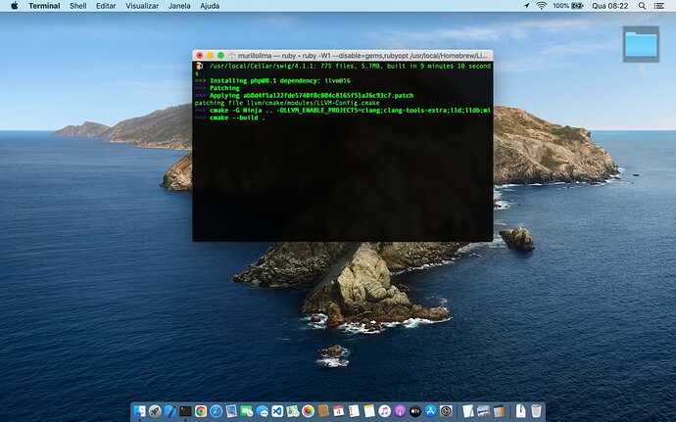Open Spotlight search magnifier

(642, 6)
